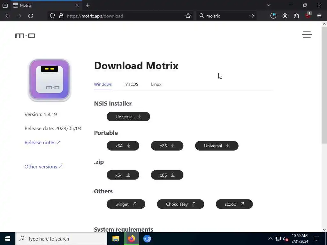Bookmark this page with star icon
The height and width of the screenshot is (245, 327).
tap(188, 16)
